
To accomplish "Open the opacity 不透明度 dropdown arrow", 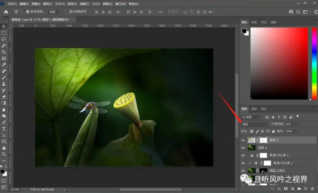I will (296, 124).
